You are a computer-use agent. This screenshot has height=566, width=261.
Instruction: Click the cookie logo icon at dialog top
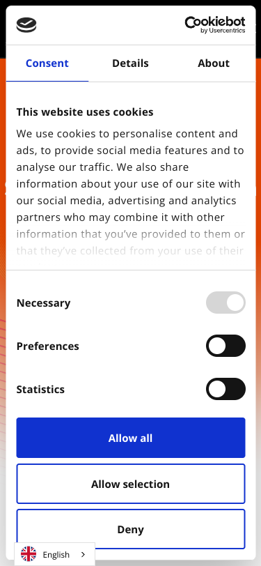coord(26,25)
